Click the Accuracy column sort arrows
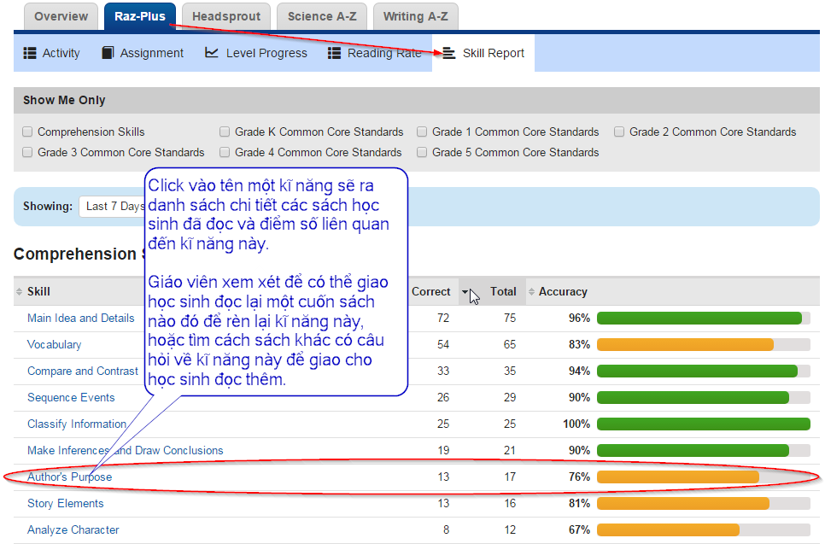The image size is (825, 544). coord(531,291)
